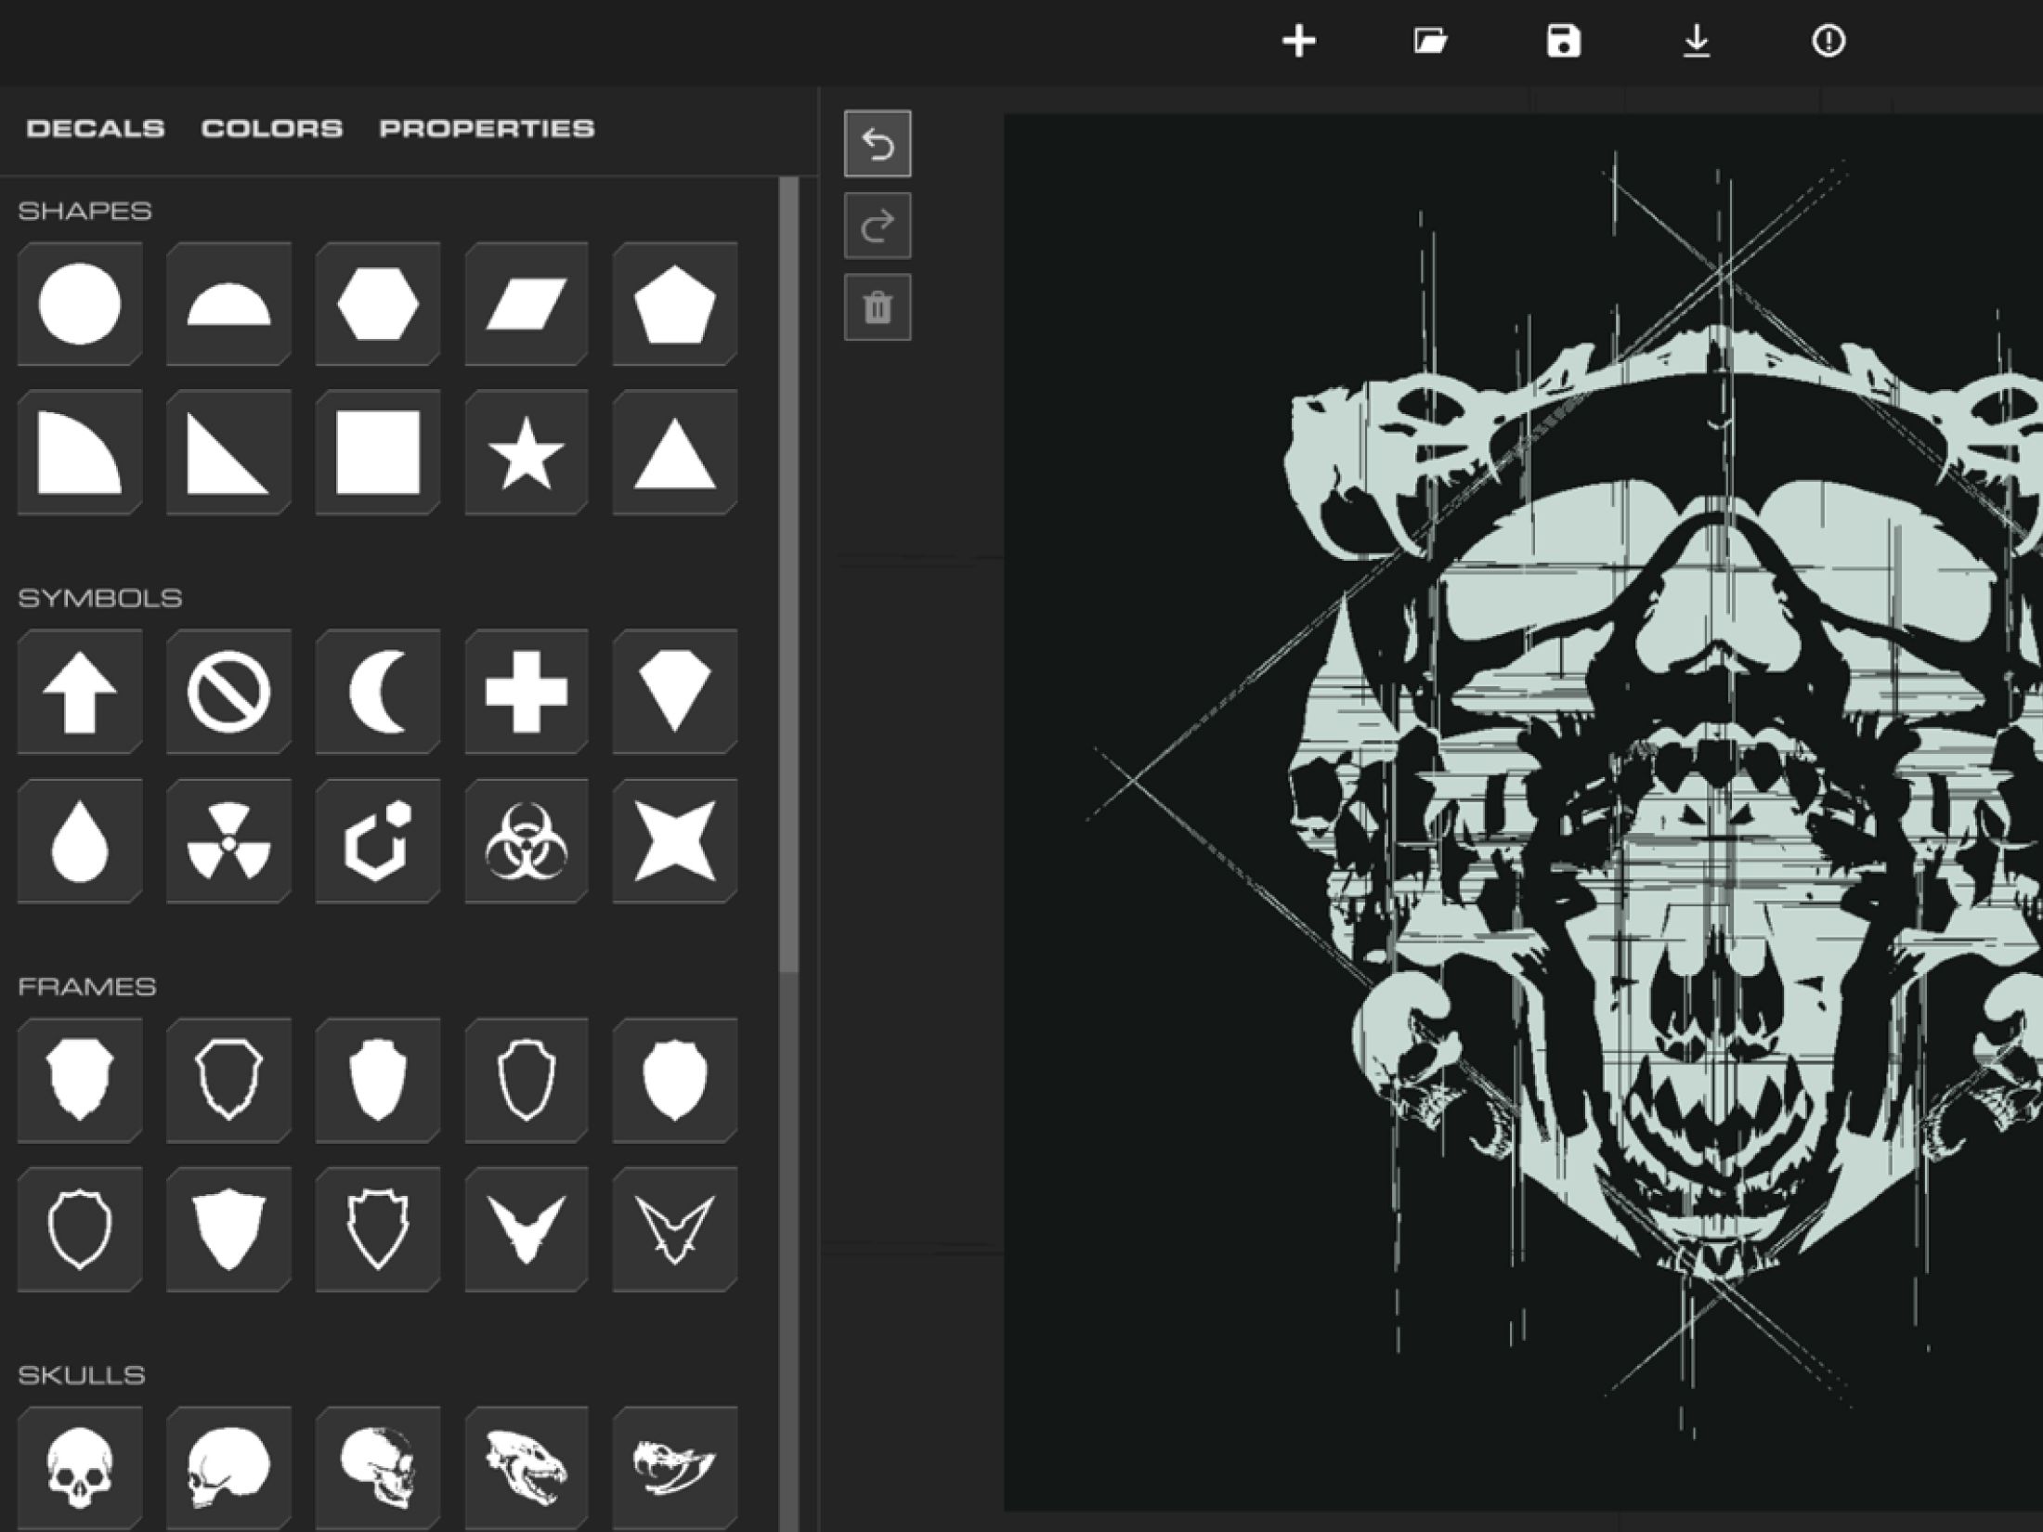Switch to the Colors tab
The height and width of the screenshot is (1532, 2043).
pos(272,128)
